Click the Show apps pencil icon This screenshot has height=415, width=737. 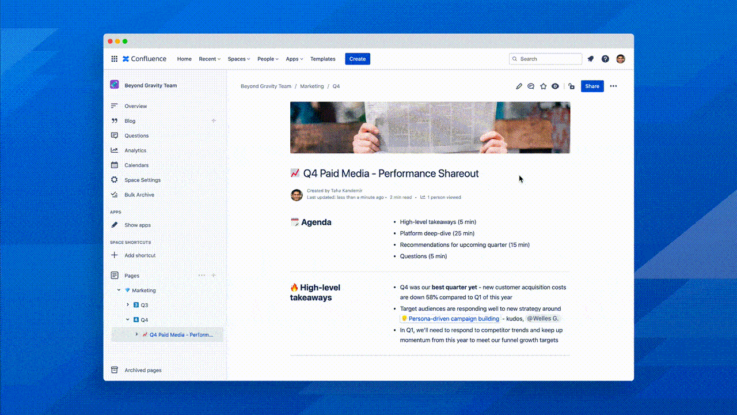pos(114,225)
